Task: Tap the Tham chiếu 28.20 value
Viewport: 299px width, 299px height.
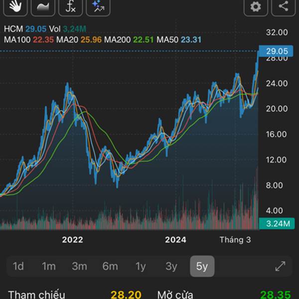Action: coord(126,295)
